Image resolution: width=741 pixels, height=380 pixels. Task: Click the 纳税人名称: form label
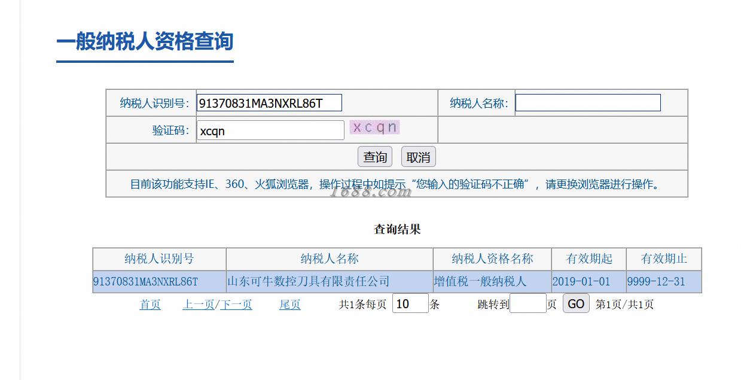click(x=478, y=103)
